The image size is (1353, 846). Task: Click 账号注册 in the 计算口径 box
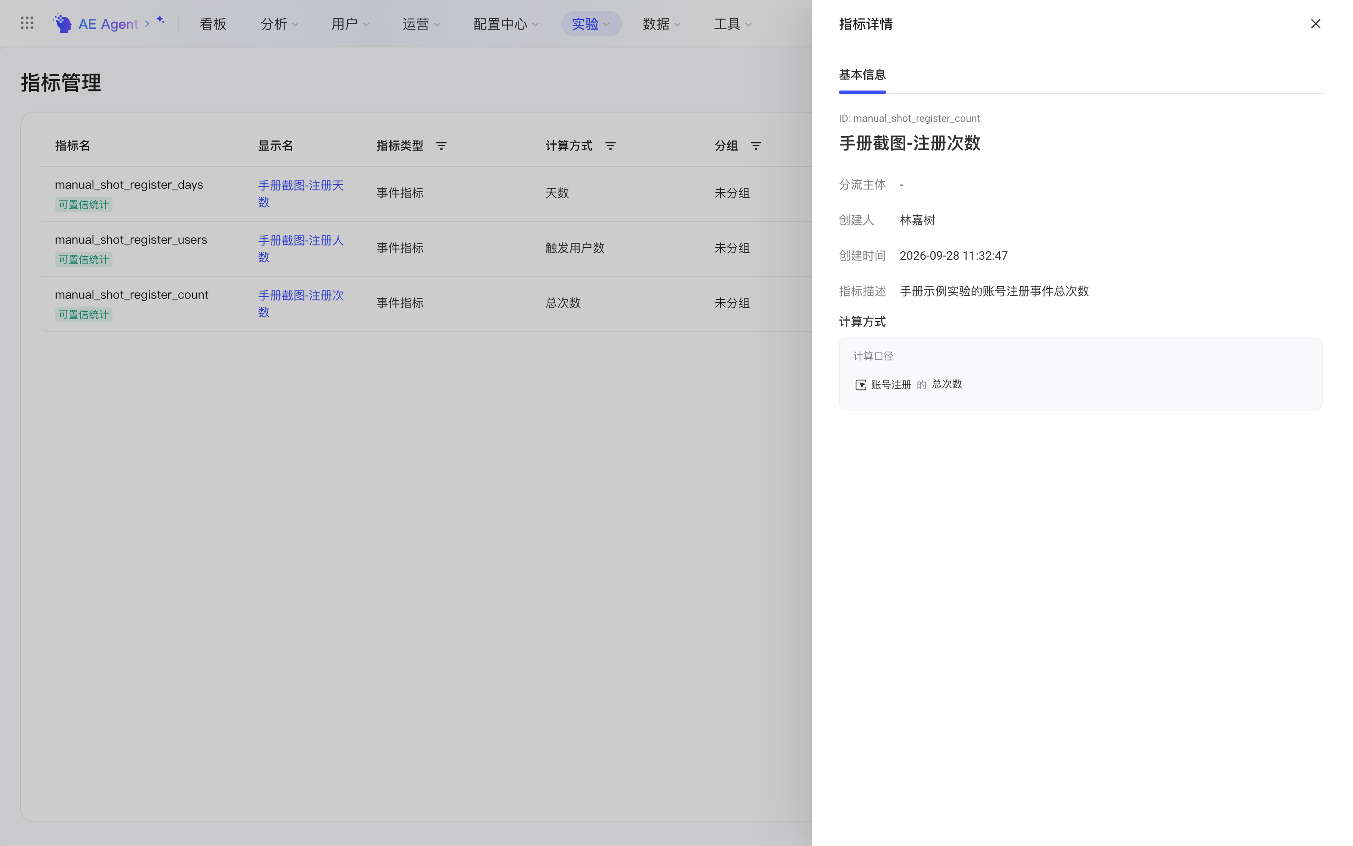pos(890,385)
